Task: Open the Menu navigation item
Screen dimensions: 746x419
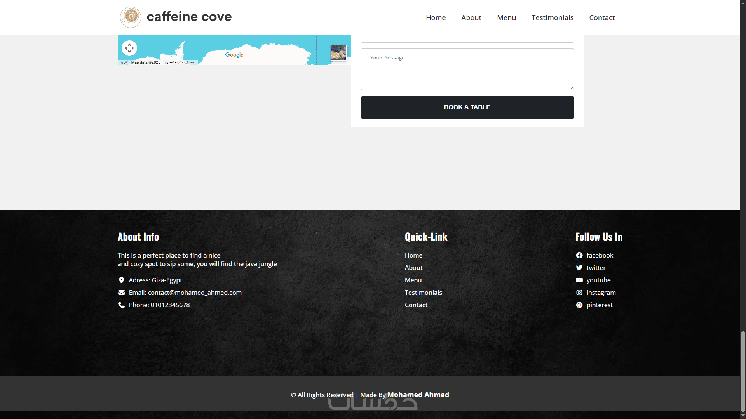Action: 506,17
